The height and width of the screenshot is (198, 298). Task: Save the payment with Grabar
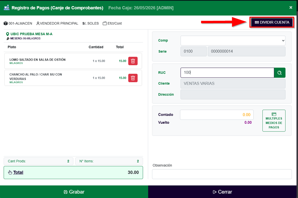tap(74, 192)
